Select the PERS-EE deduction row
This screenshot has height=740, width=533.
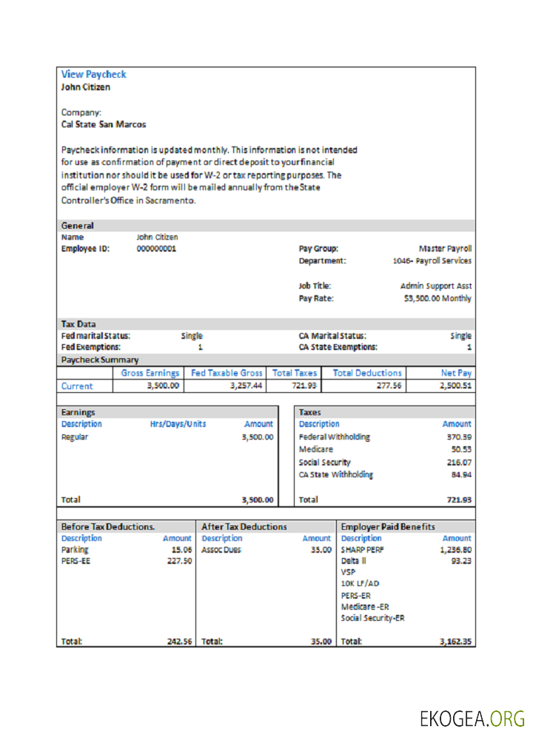pyautogui.click(x=76, y=561)
